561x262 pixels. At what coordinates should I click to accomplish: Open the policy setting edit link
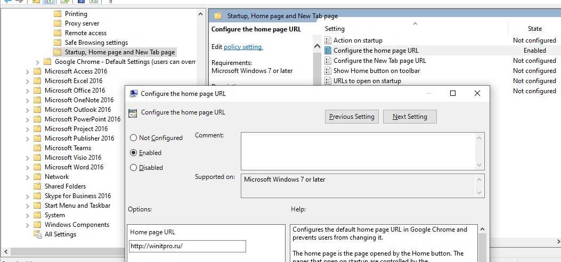(242, 47)
